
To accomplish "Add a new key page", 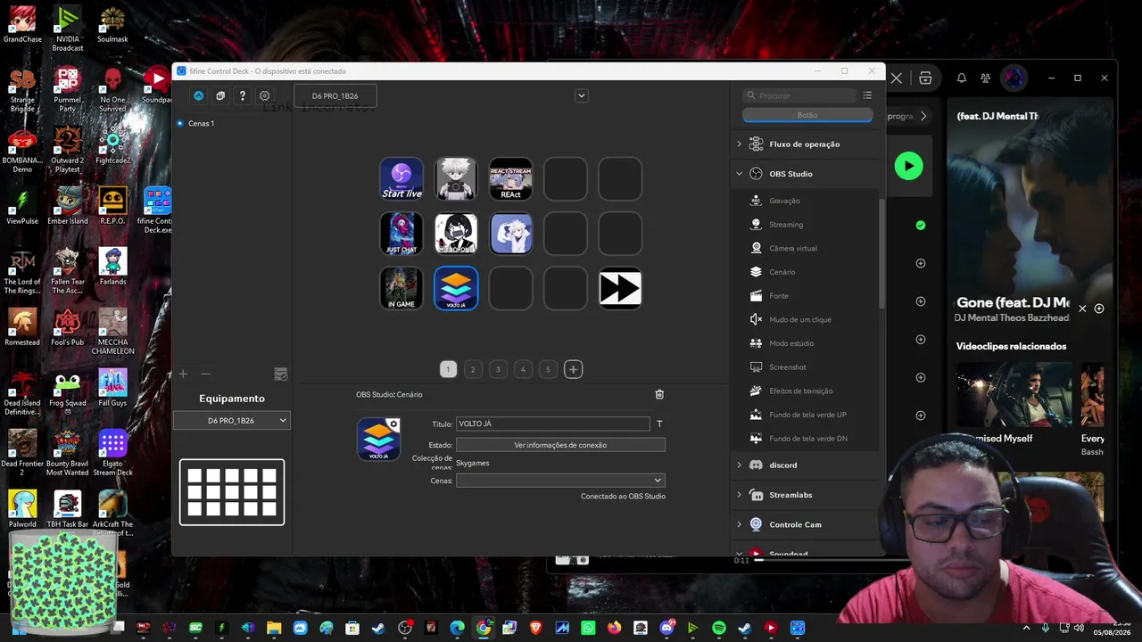I will 573,369.
